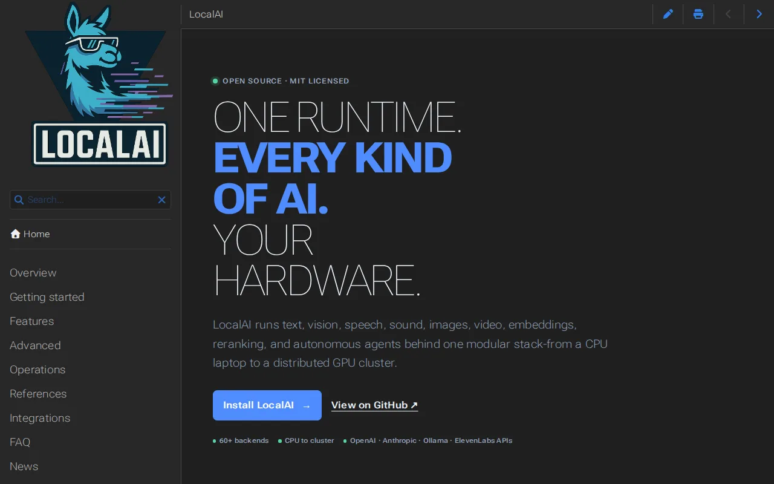Click the "HARDWARE." heading line

pyautogui.click(x=317, y=280)
